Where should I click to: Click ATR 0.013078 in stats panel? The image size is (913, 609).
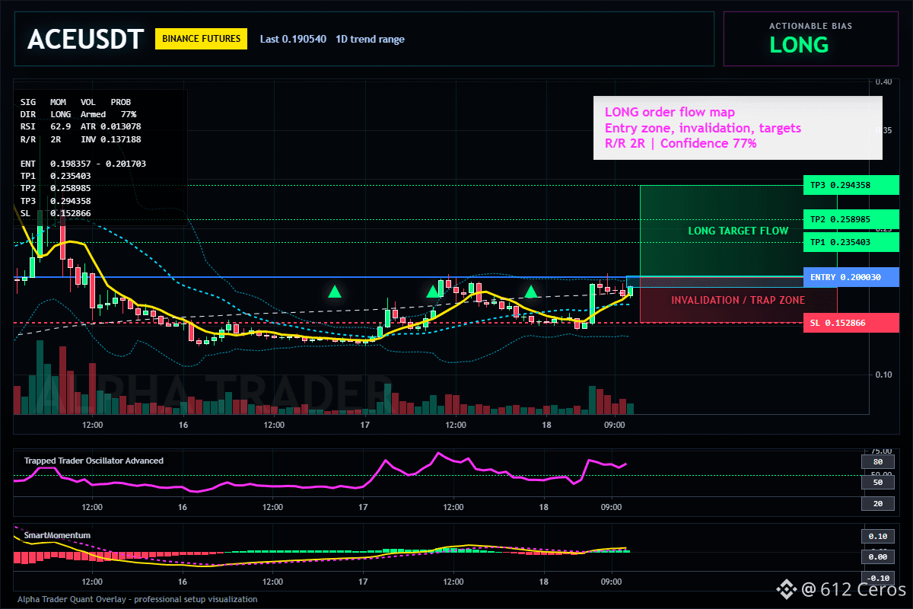110,126
